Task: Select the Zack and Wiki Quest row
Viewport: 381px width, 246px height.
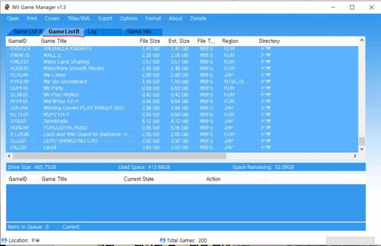Action: pos(182,134)
